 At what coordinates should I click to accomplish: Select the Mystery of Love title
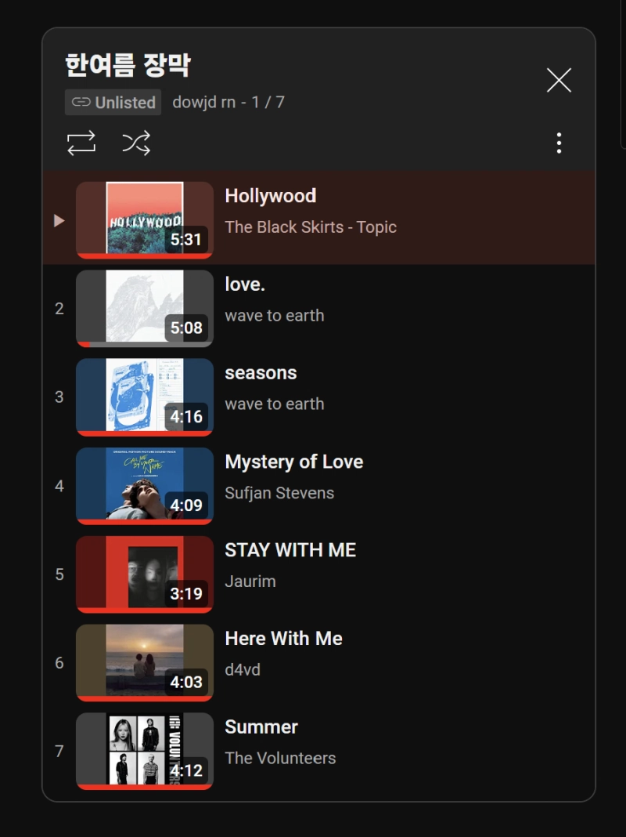coord(293,462)
